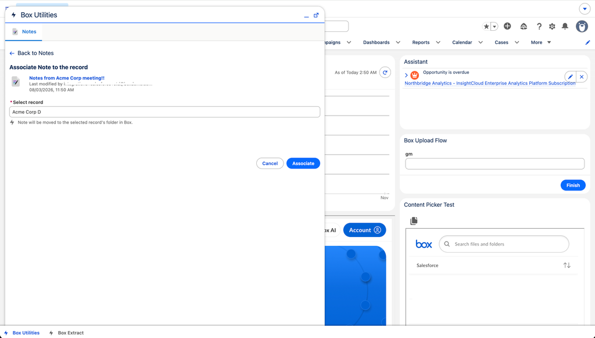The width and height of the screenshot is (595, 338).
Task: Click the Associate button
Action: point(303,164)
